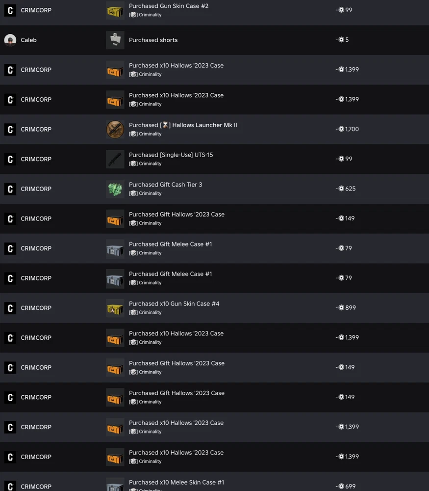429x491 pixels.
Task: Click CRIMCORP logo in the UTS-15 row
Action: tap(10, 159)
